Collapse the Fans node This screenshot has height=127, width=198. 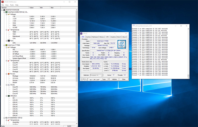(6, 41)
